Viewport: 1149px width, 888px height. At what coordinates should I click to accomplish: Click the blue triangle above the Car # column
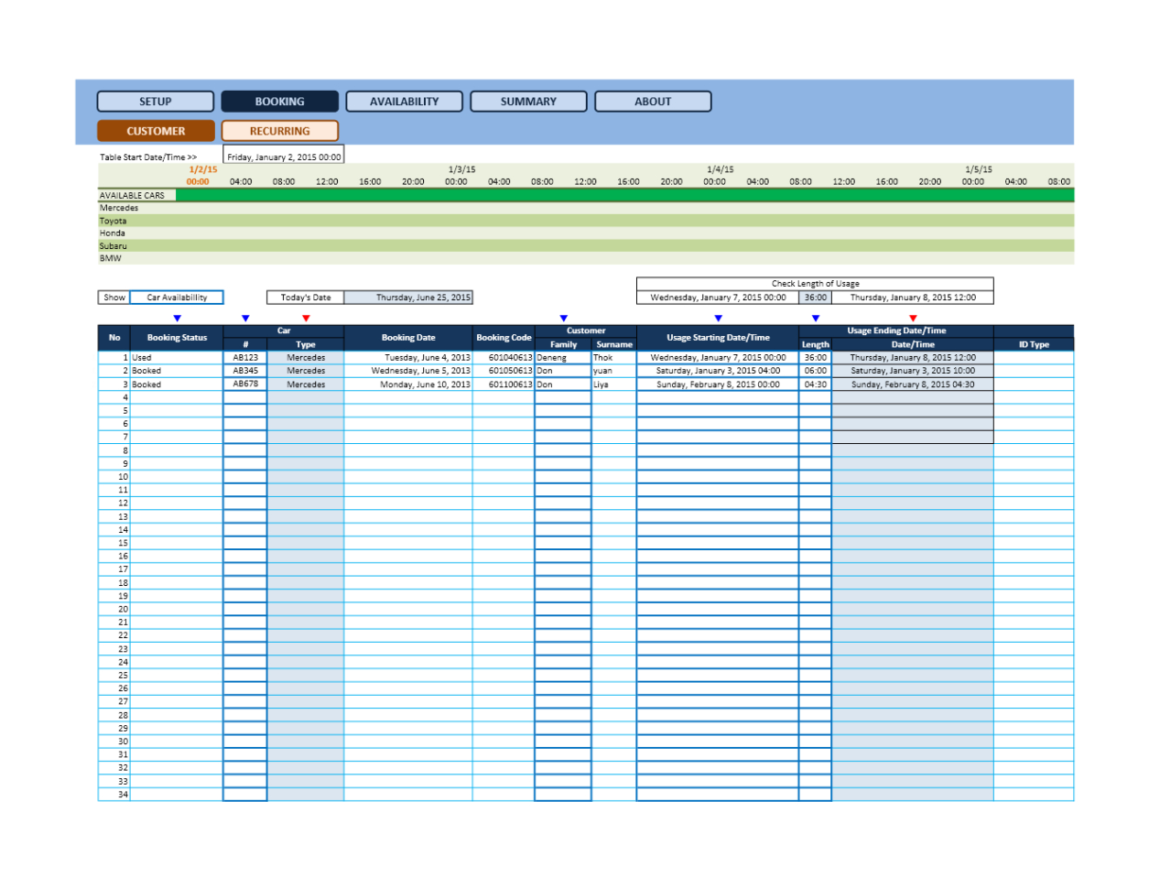(244, 319)
